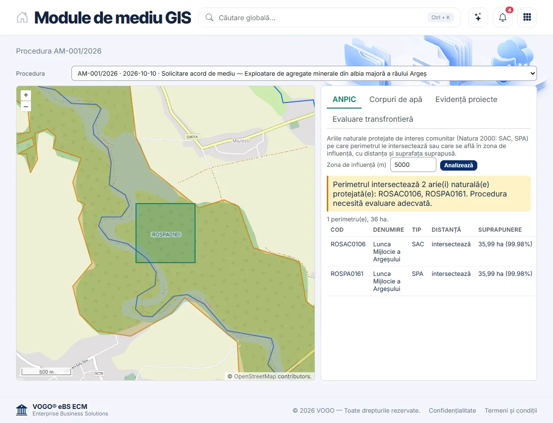Click the search magnifier icon

coord(209,18)
